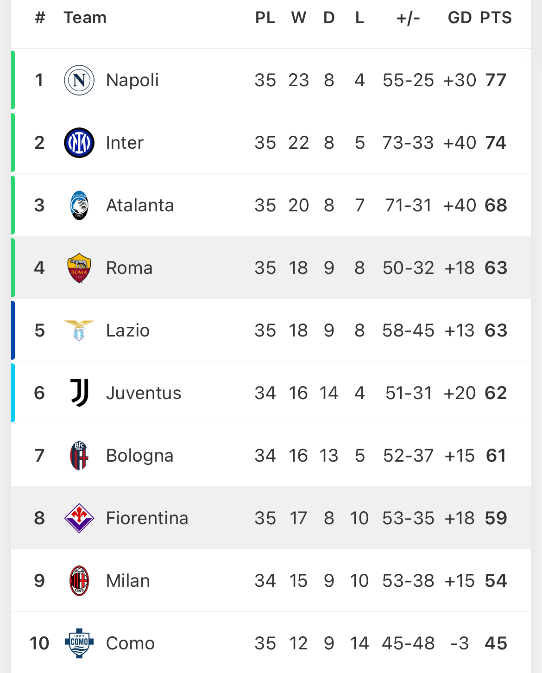The image size is (542, 673).
Task: Tap the Lazio eagle crest
Action: point(79,330)
